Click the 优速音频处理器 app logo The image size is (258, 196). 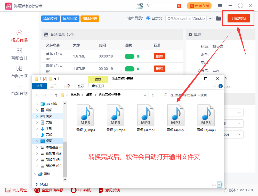[9, 6]
